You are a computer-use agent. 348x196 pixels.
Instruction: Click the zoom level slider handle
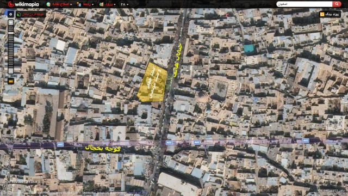pyautogui.click(x=11, y=33)
